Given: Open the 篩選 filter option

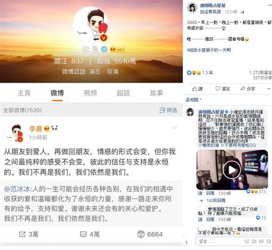Looking at the screenshot, I should [168, 110].
